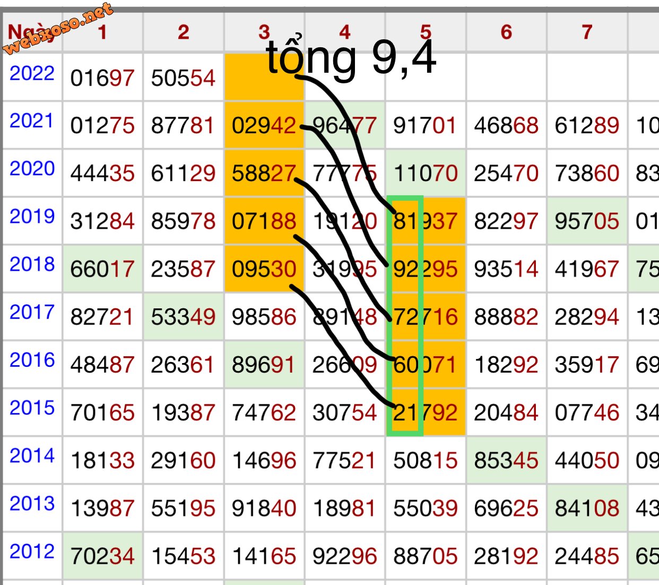
Task: Click the 01275 result cell
Action: click(102, 126)
